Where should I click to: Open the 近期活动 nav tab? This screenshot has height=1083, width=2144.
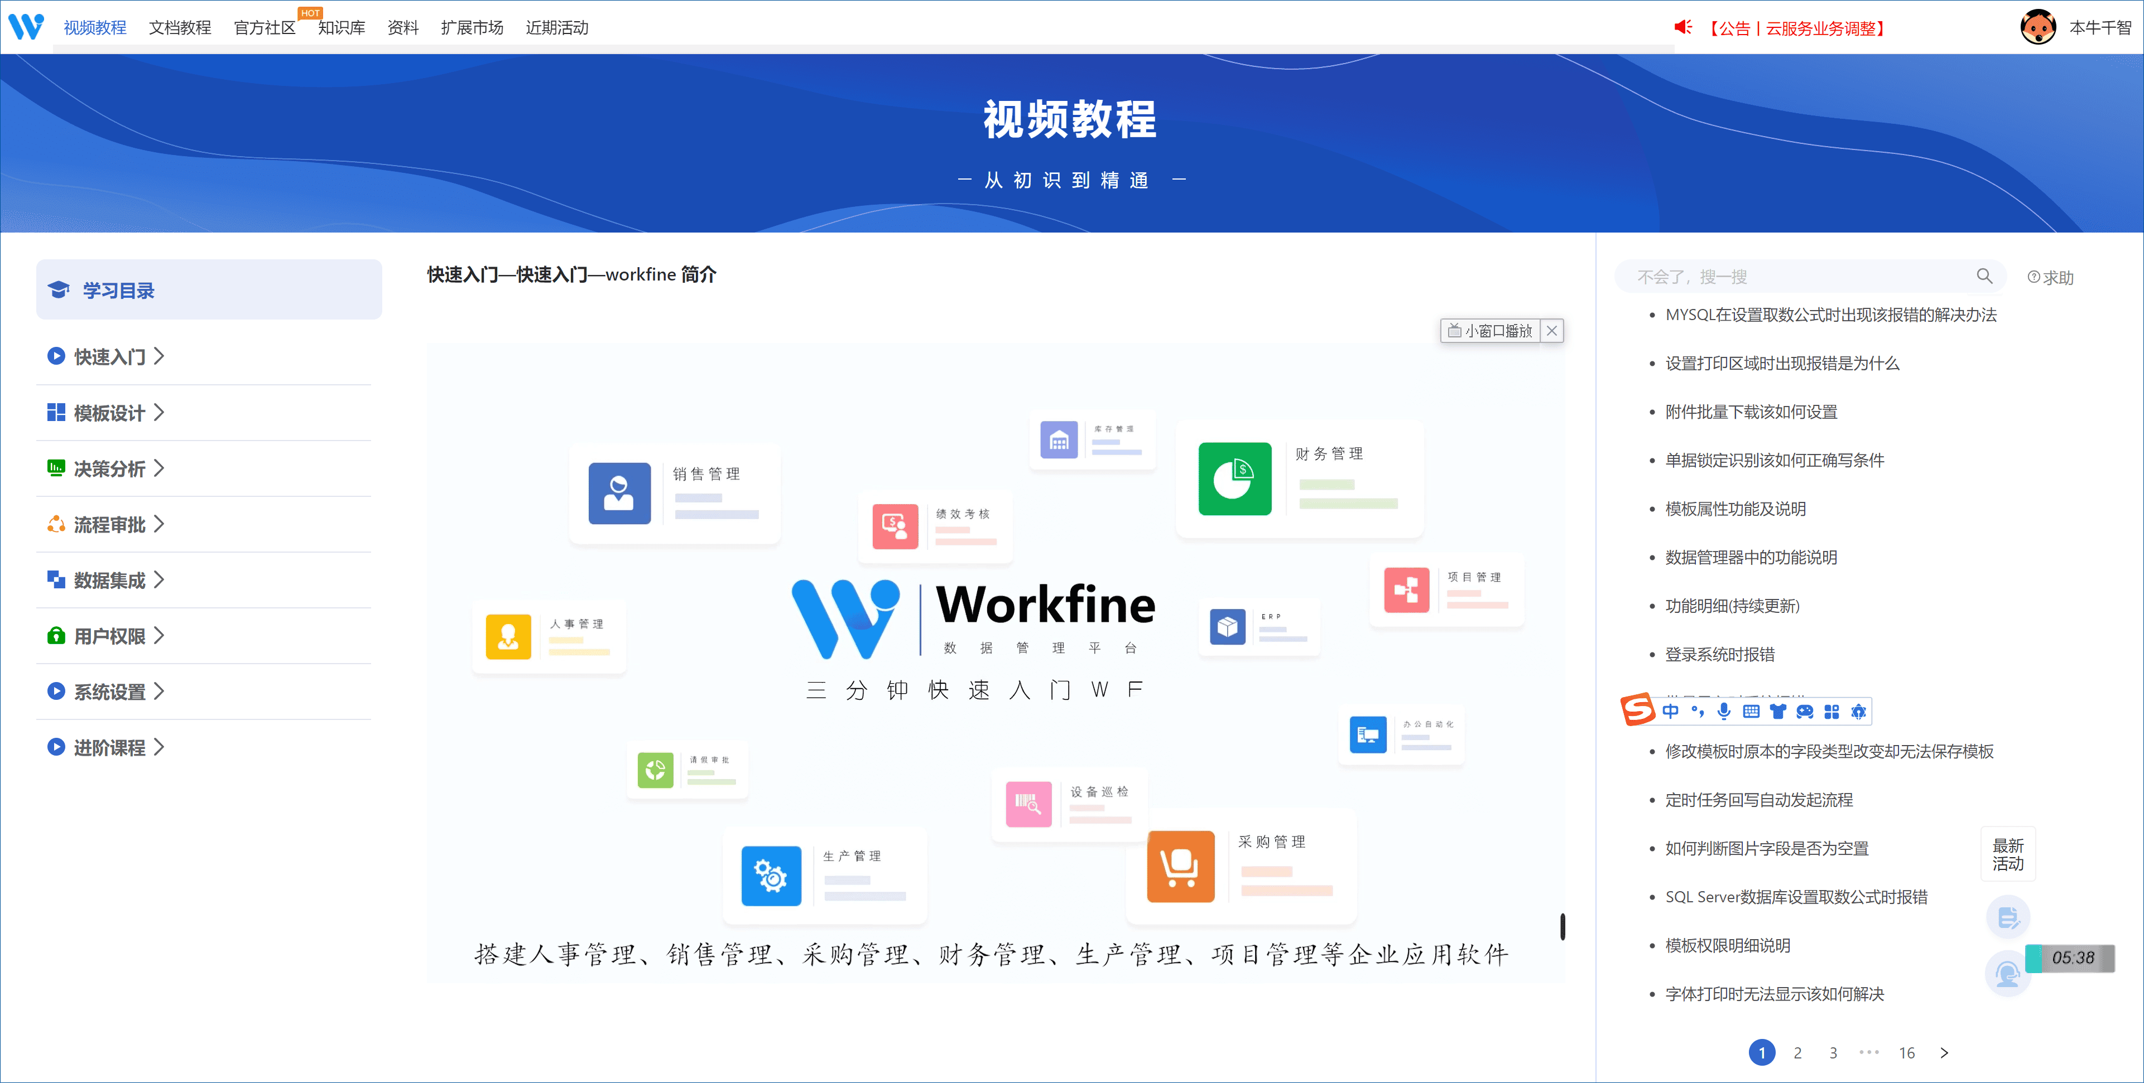tap(557, 27)
